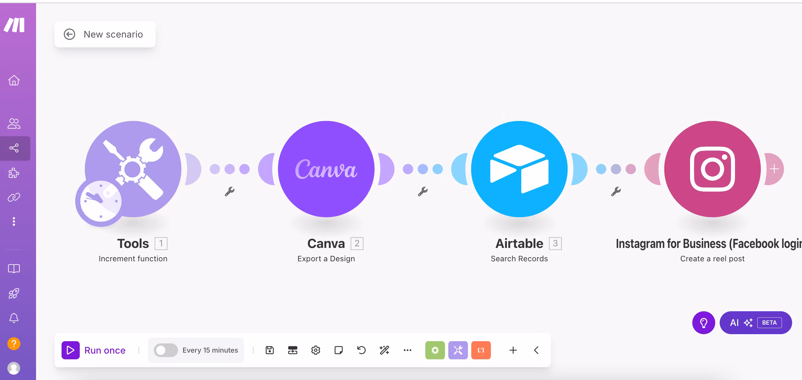Go to Team page in the sidebar
The width and height of the screenshot is (802, 380).
14,123
